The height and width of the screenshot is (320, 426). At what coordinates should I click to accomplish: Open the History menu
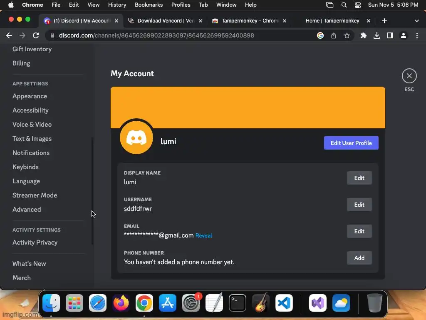(117, 5)
